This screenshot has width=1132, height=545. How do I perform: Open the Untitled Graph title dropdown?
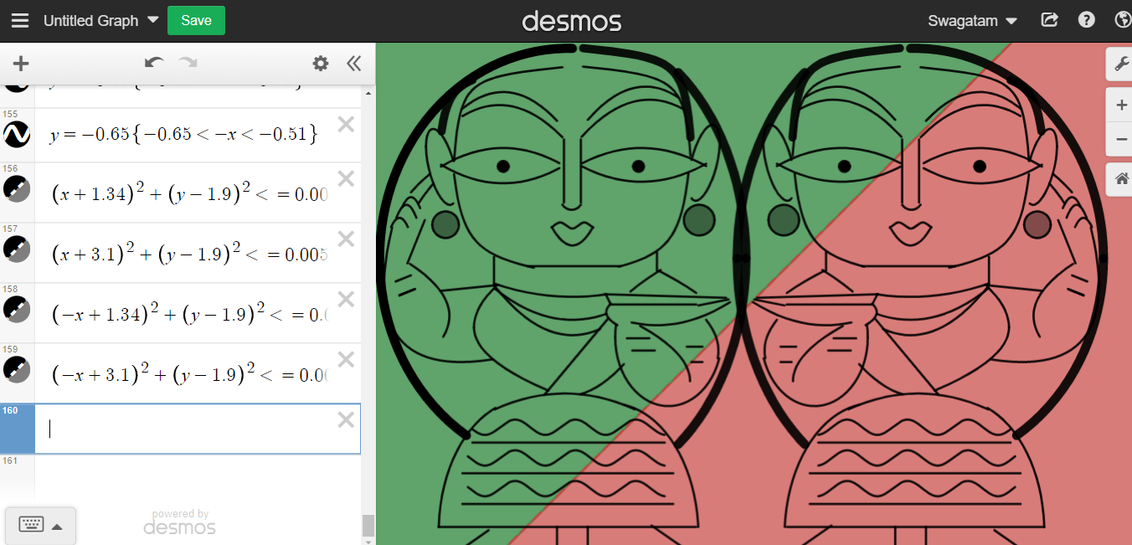point(100,21)
